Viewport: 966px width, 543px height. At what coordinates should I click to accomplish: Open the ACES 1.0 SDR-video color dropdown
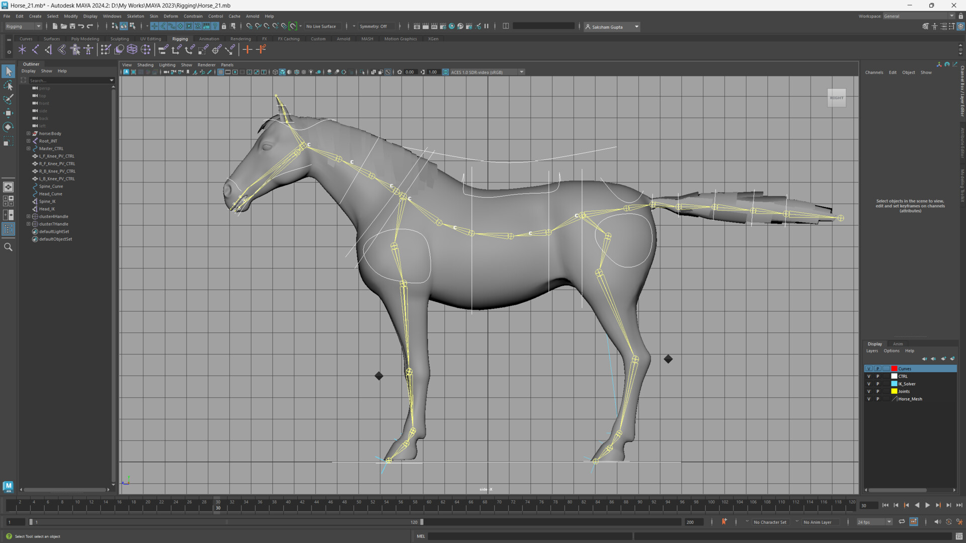(x=522, y=72)
